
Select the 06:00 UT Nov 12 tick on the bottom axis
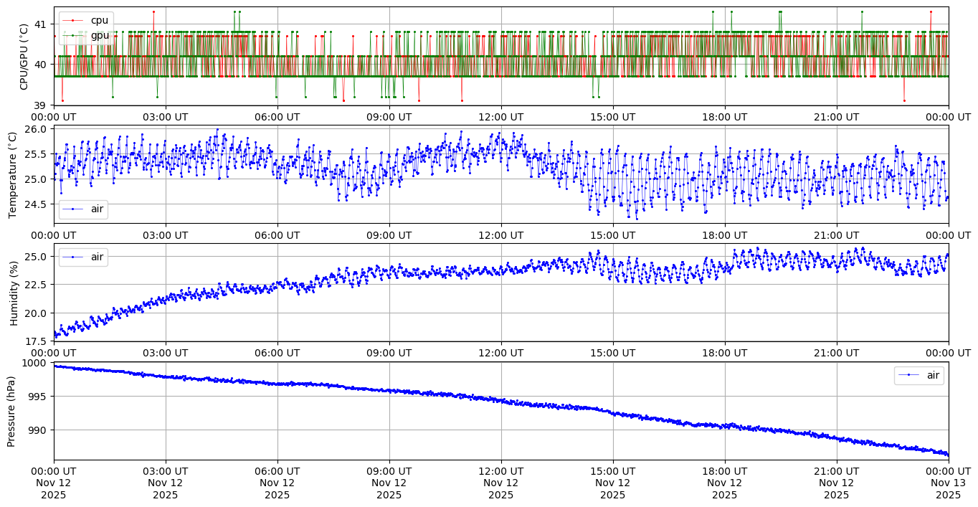tap(277, 483)
